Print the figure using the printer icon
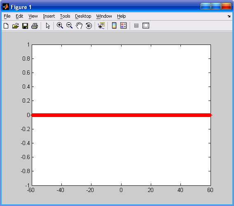This screenshot has width=234, height=206. (35, 26)
